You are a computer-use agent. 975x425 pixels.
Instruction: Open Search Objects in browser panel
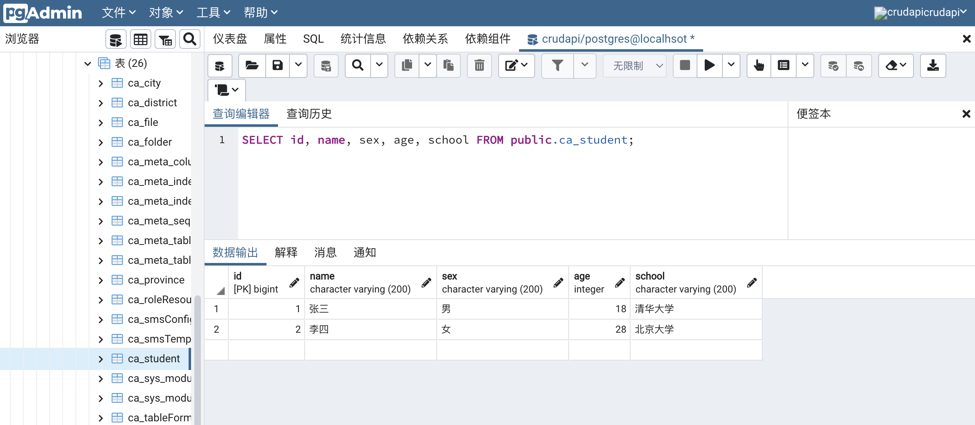point(189,39)
